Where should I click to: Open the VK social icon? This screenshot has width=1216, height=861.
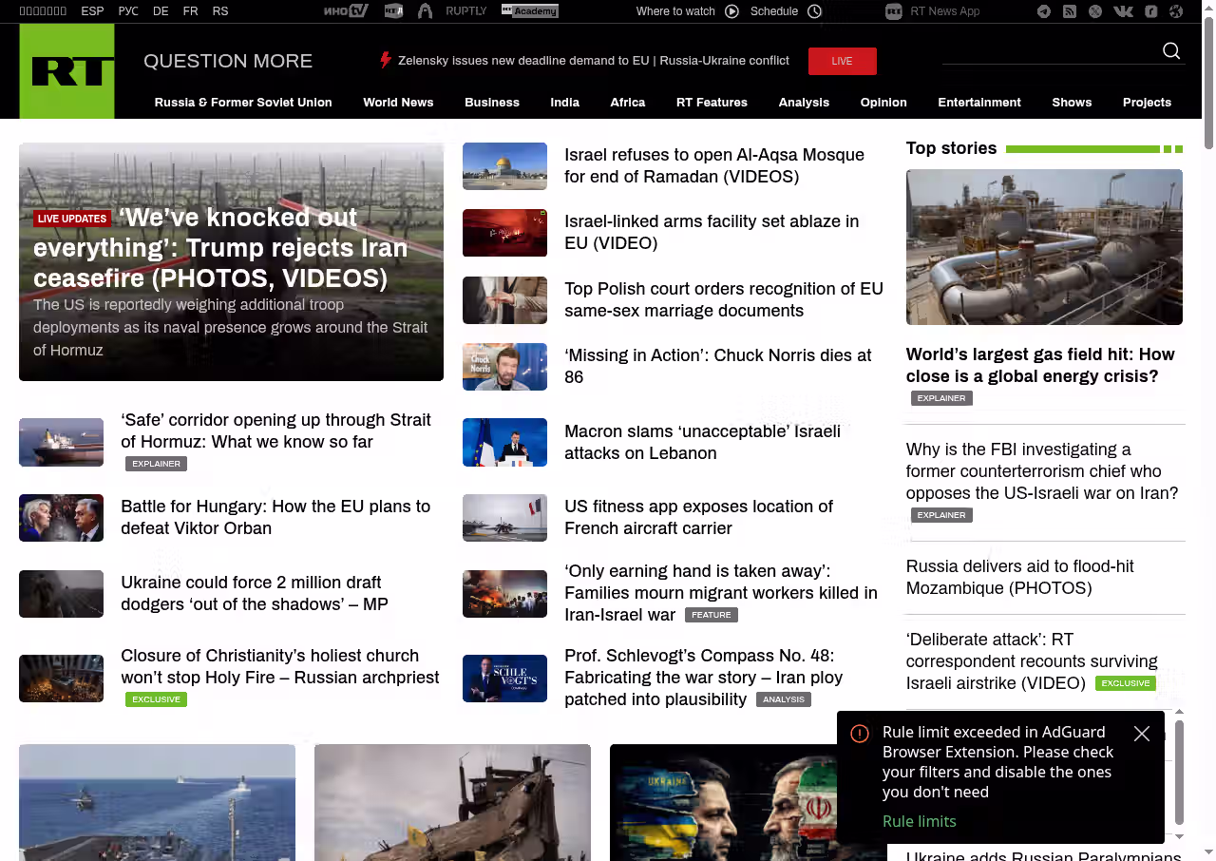tap(1123, 11)
